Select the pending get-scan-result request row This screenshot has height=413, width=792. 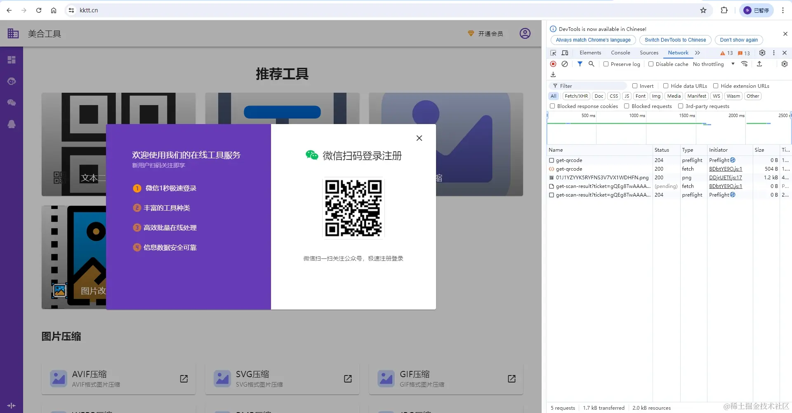[668, 186]
